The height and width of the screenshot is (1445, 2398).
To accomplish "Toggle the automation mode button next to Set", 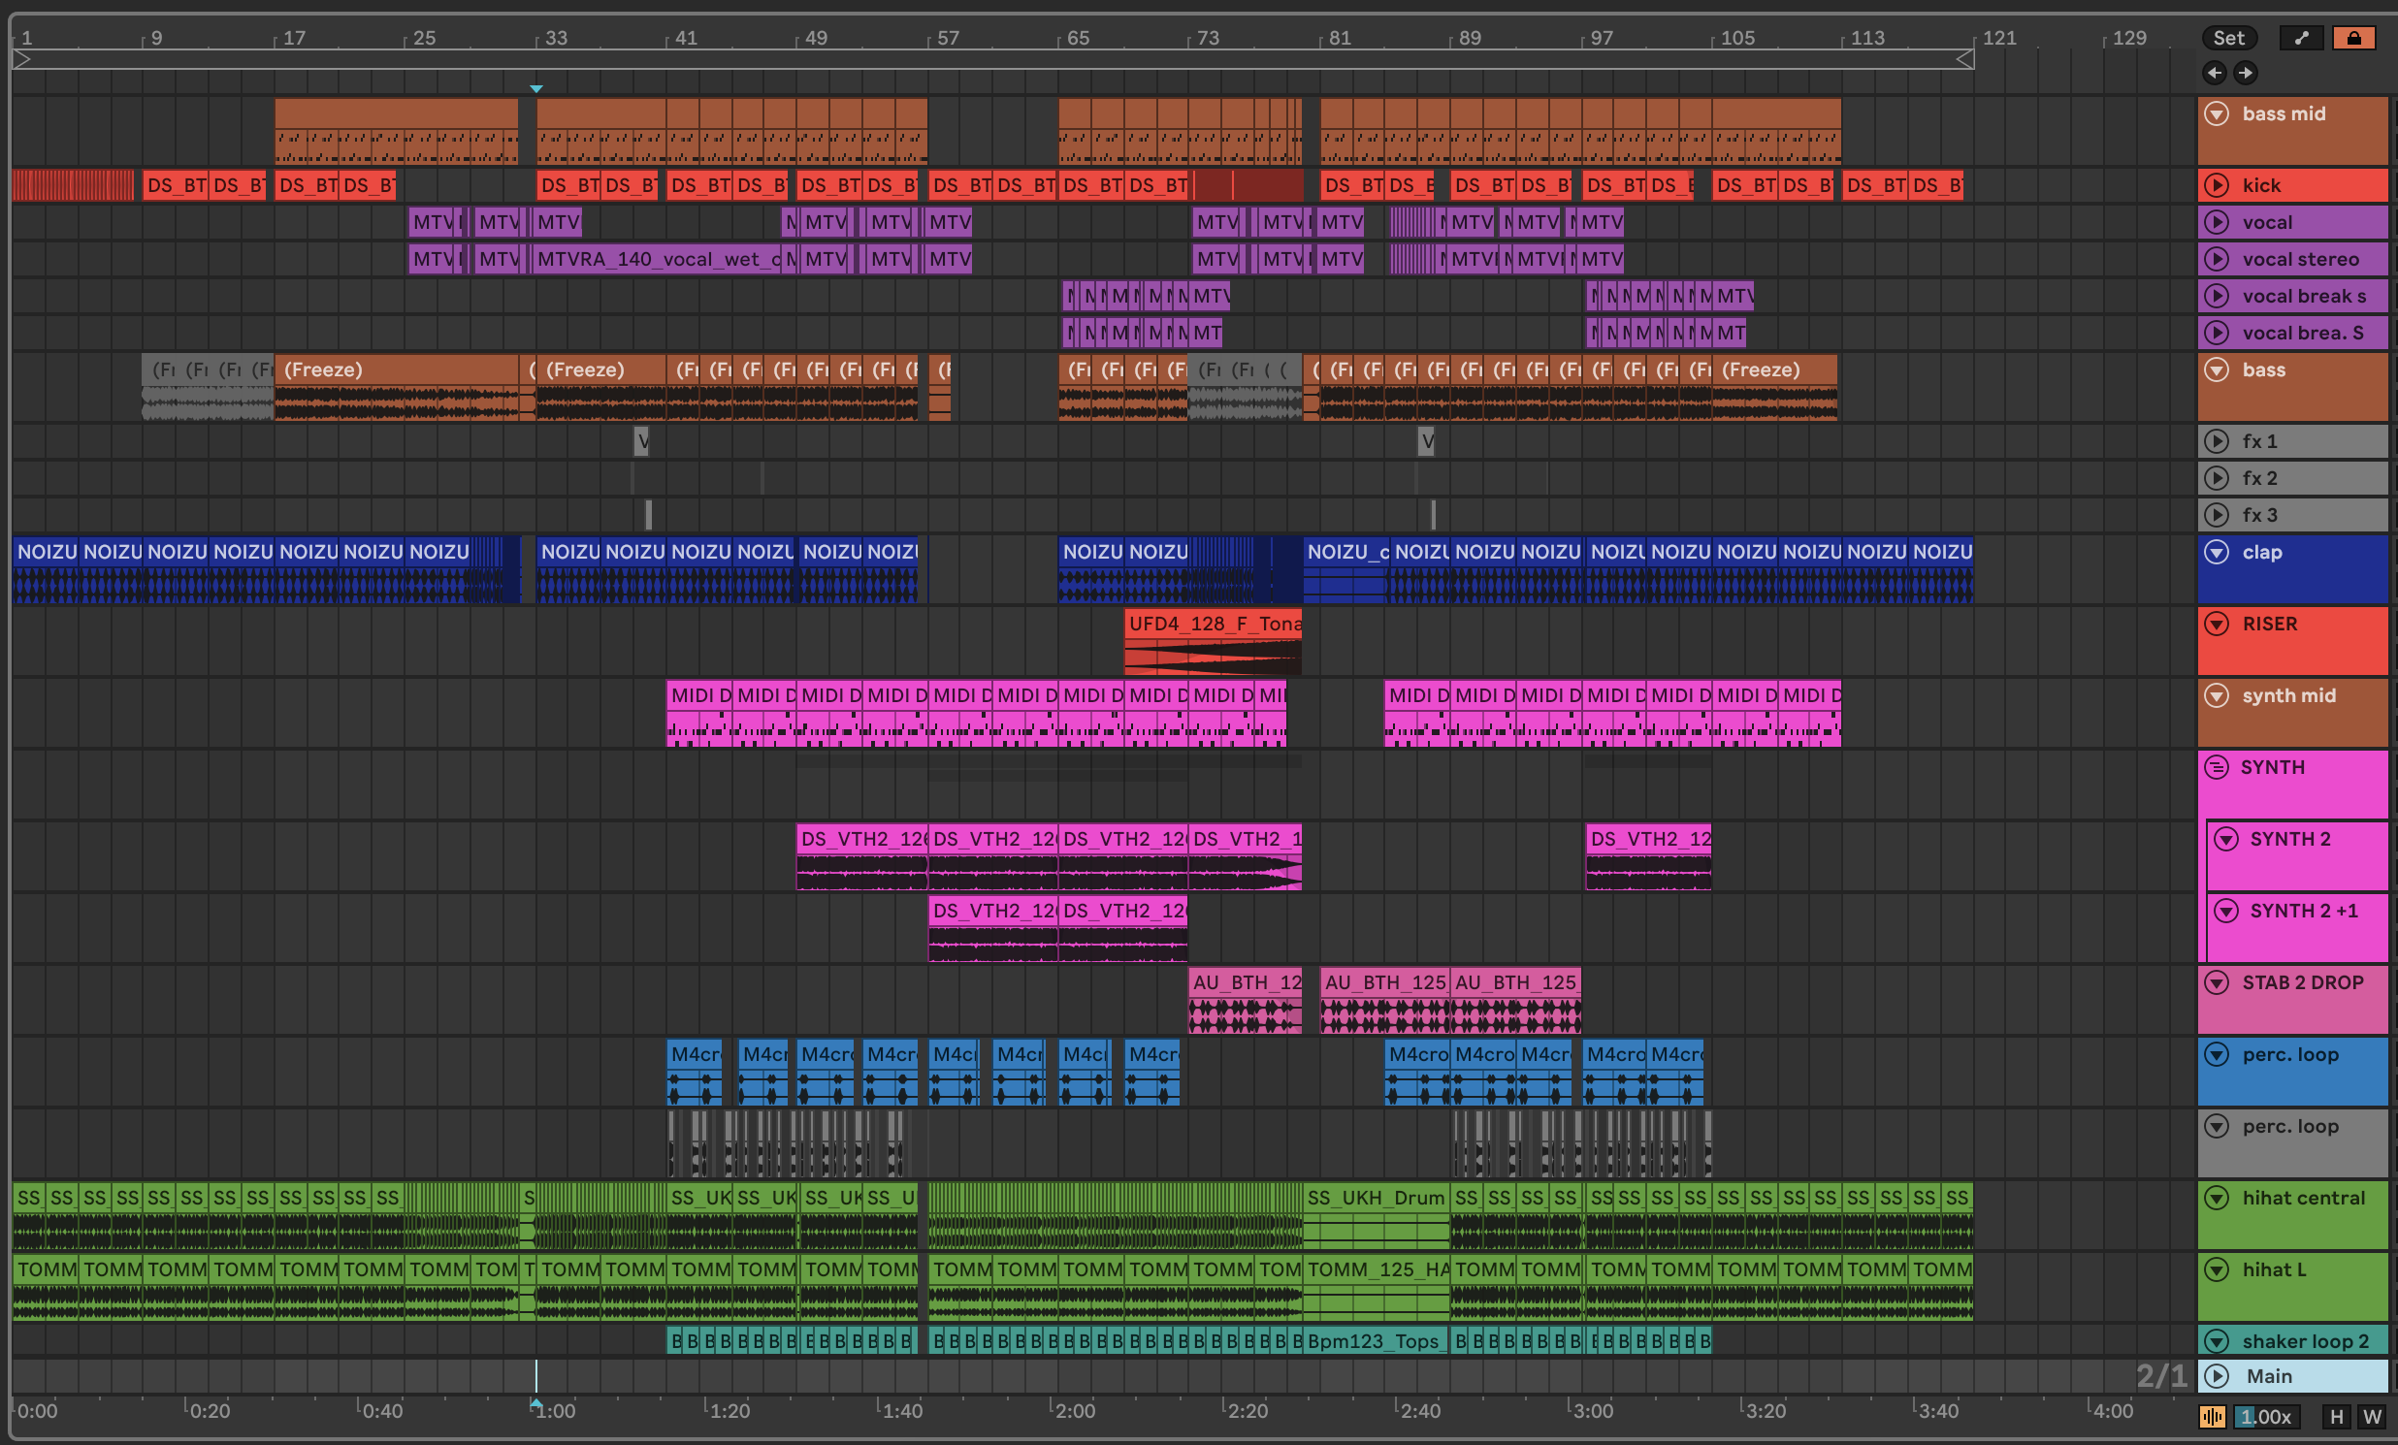I will [x=2301, y=38].
